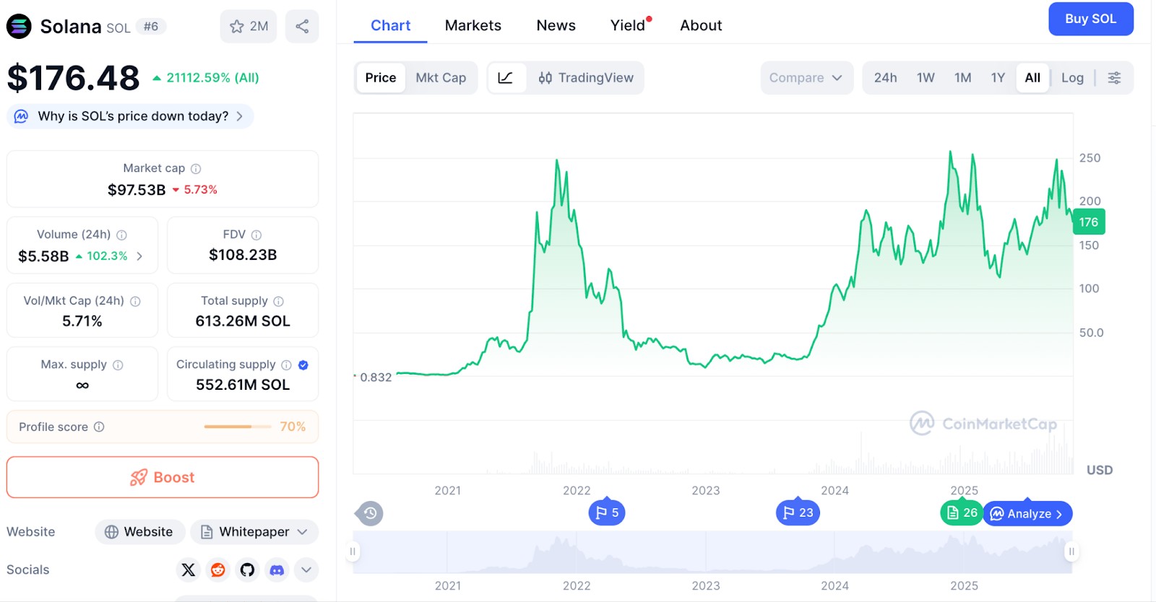Image resolution: width=1156 pixels, height=602 pixels.
Task: Open Solana's GitHub repository
Action: point(247,570)
